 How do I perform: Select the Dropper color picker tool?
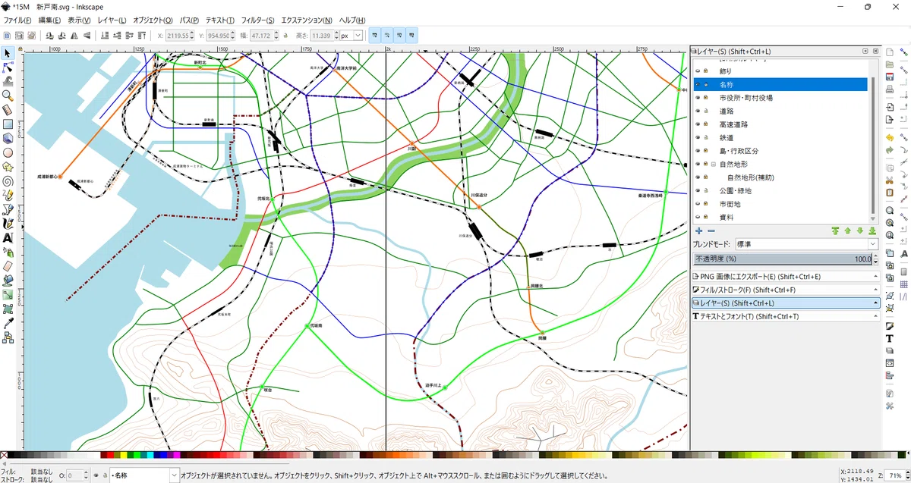coord(8,323)
